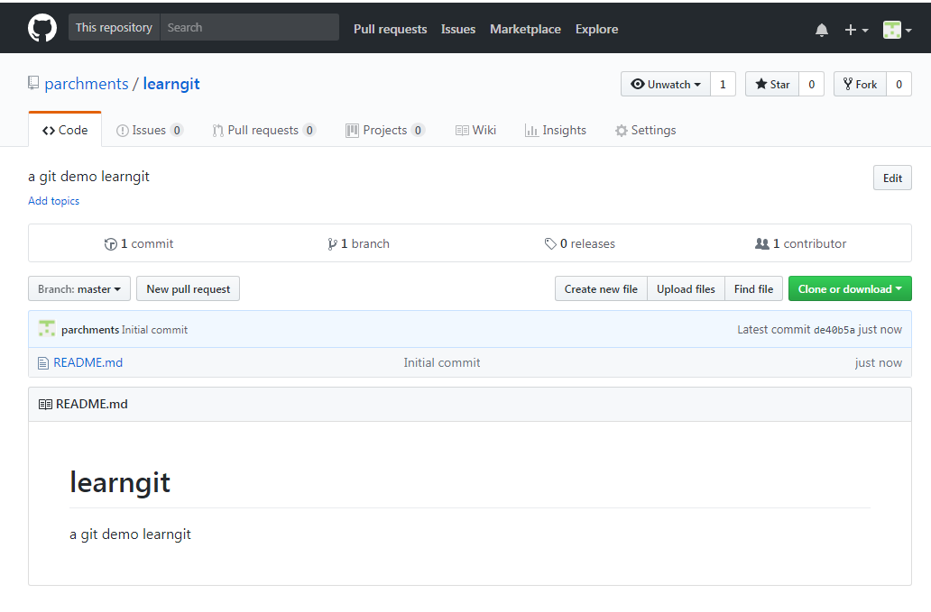View the 1 branch link
Screen dimensions: 931x612
(x=359, y=243)
